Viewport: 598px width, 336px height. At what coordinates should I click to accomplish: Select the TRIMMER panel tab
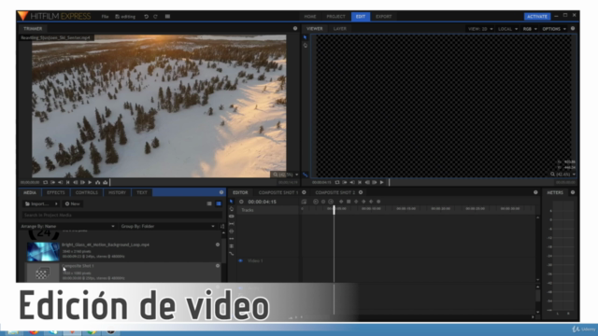pos(33,29)
